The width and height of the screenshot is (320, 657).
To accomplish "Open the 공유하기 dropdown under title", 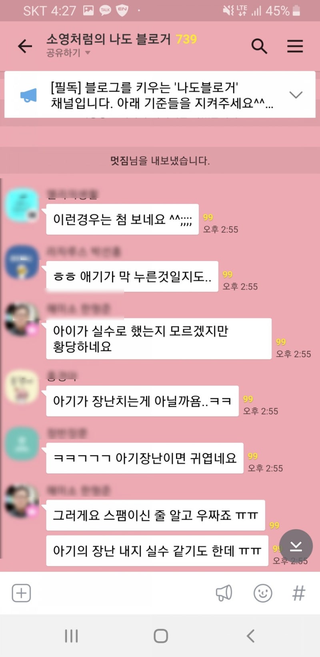I will pos(68,53).
